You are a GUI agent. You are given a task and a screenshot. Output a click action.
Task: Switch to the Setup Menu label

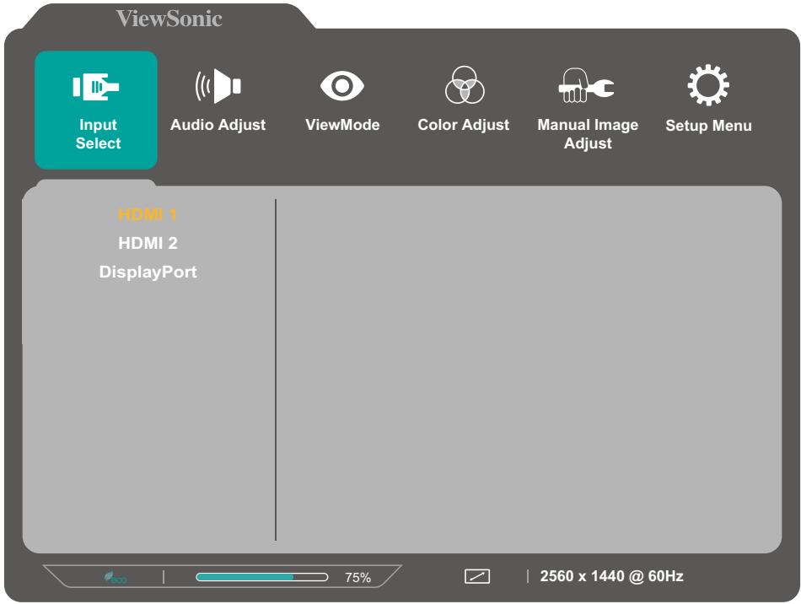coord(708,125)
